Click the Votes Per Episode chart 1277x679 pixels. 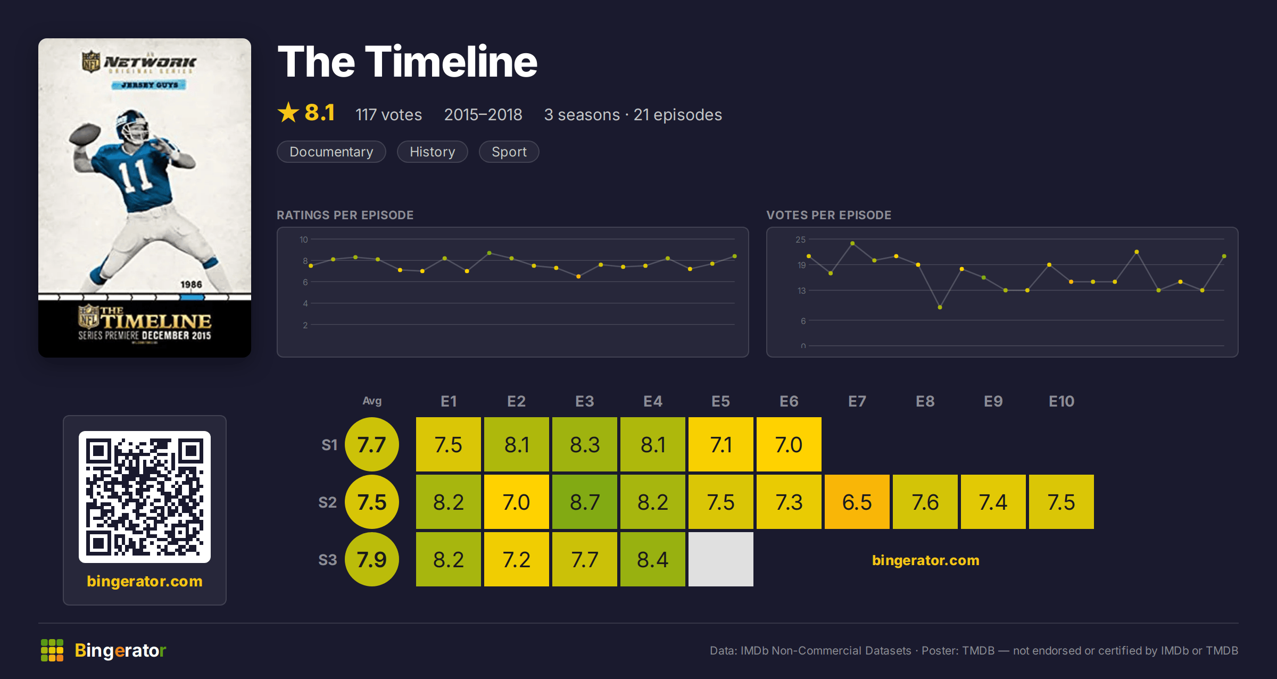tap(1002, 292)
